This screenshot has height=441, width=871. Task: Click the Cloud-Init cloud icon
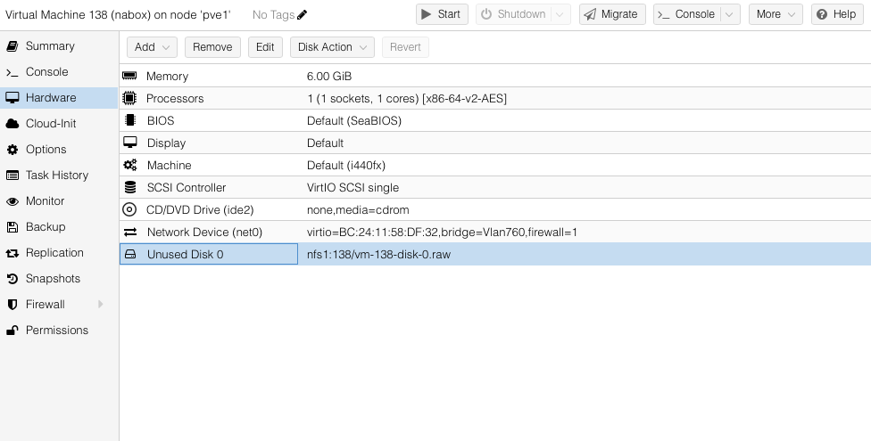point(12,124)
